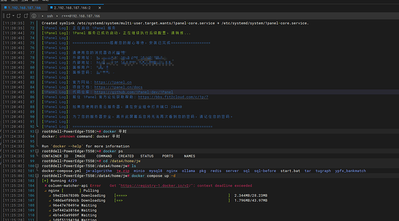The height and width of the screenshot is (221, 399).
Task: Click '2.344MB/28.23MB' progress value
Action: coord(250,196)
